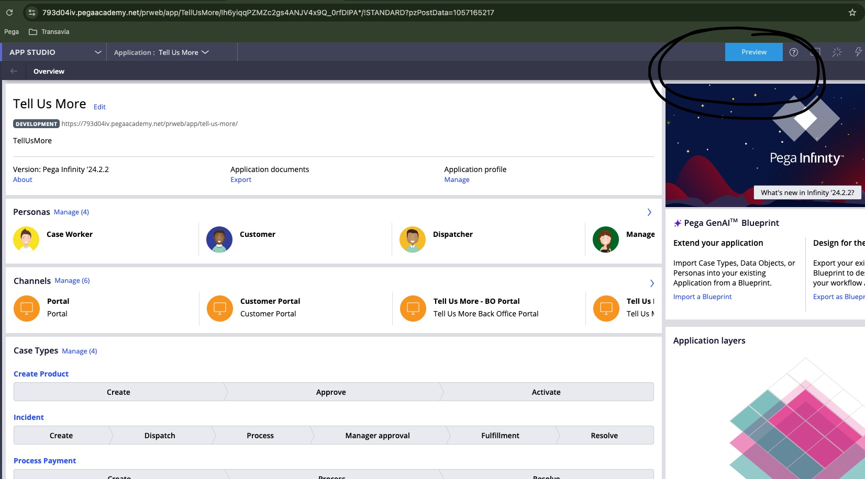Bookmark page with the star icon
Screen dimensions: 865x479
[852, 13]
